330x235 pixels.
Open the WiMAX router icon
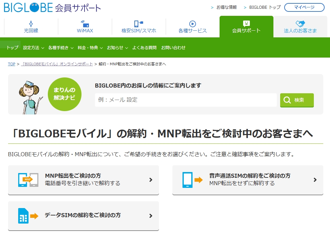[x=85, y=24]
